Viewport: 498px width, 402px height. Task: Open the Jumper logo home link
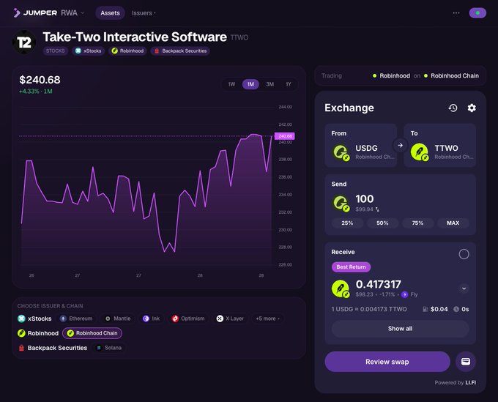(x=35, y=13)
